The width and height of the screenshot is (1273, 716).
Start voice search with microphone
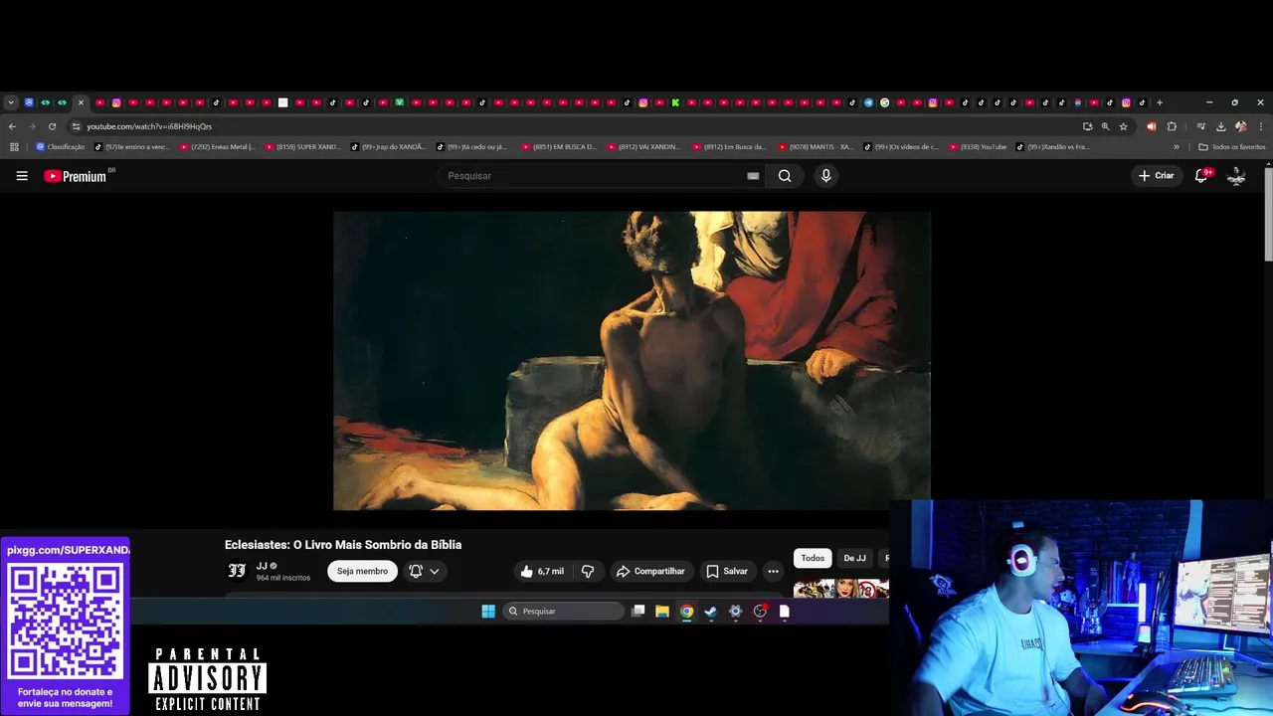(x=825, y=176)
